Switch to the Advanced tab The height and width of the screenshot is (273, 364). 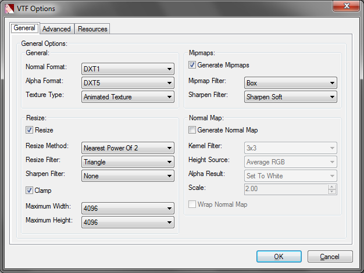[x=57, y=29]
